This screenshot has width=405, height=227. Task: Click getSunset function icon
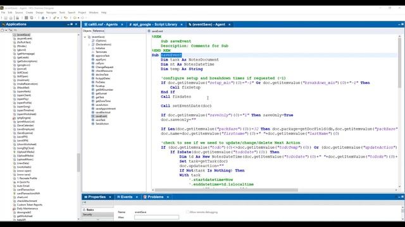93,93
